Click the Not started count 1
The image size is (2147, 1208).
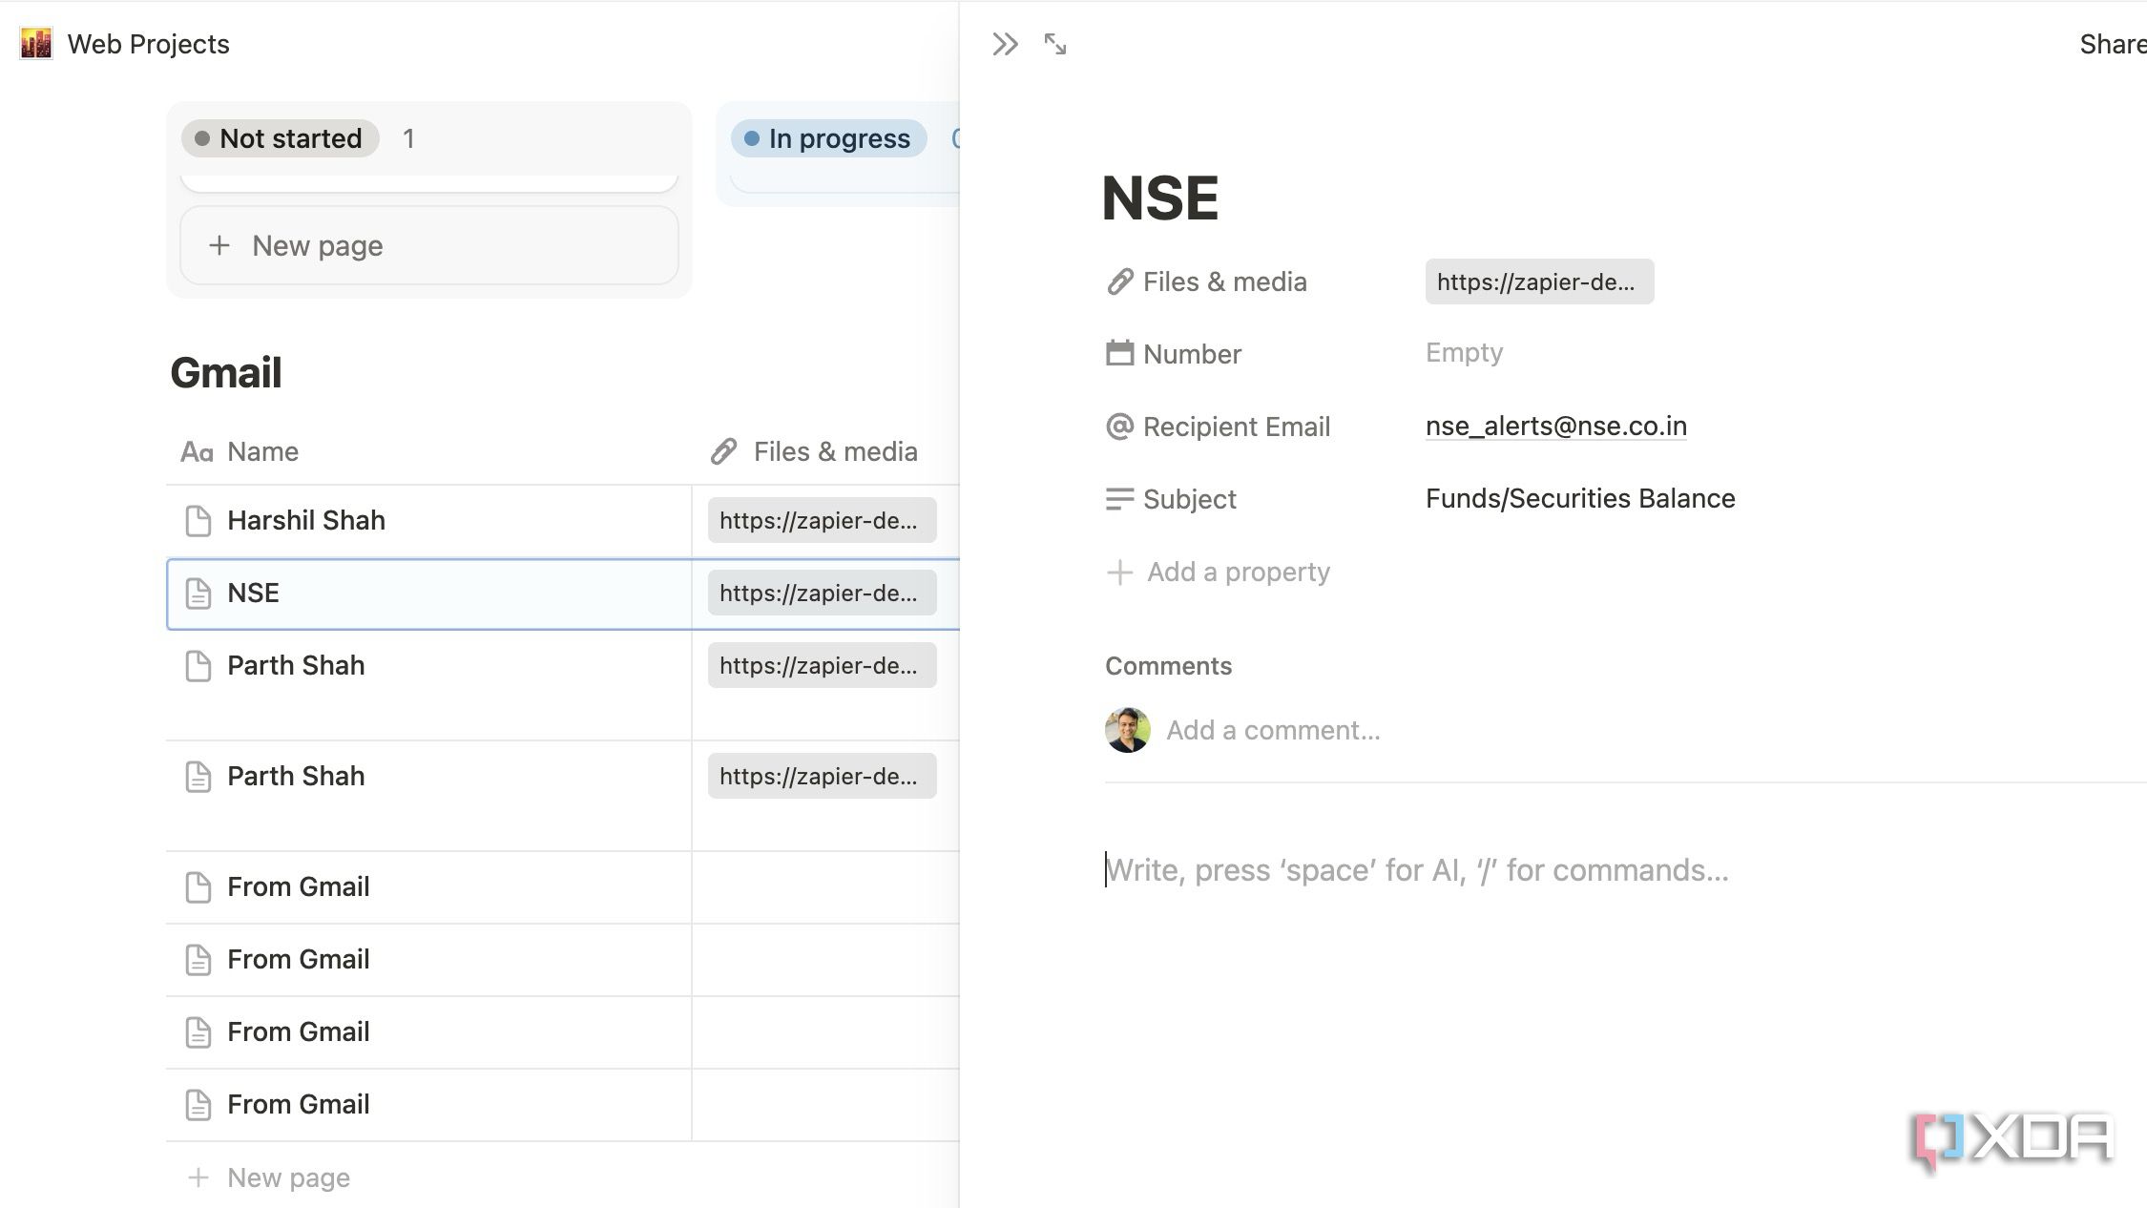(408, 138)
